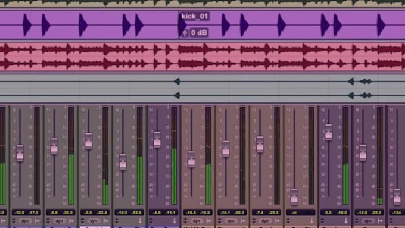This screenshot has height=228, width=405.
Task: Open the dyn voice selector on the -12.9 channel
Action: pos(25,221)
